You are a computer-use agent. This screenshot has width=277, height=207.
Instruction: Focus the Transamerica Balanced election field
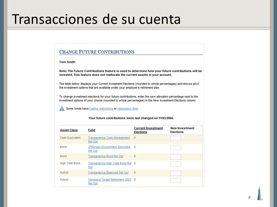[x=176, y=173]
